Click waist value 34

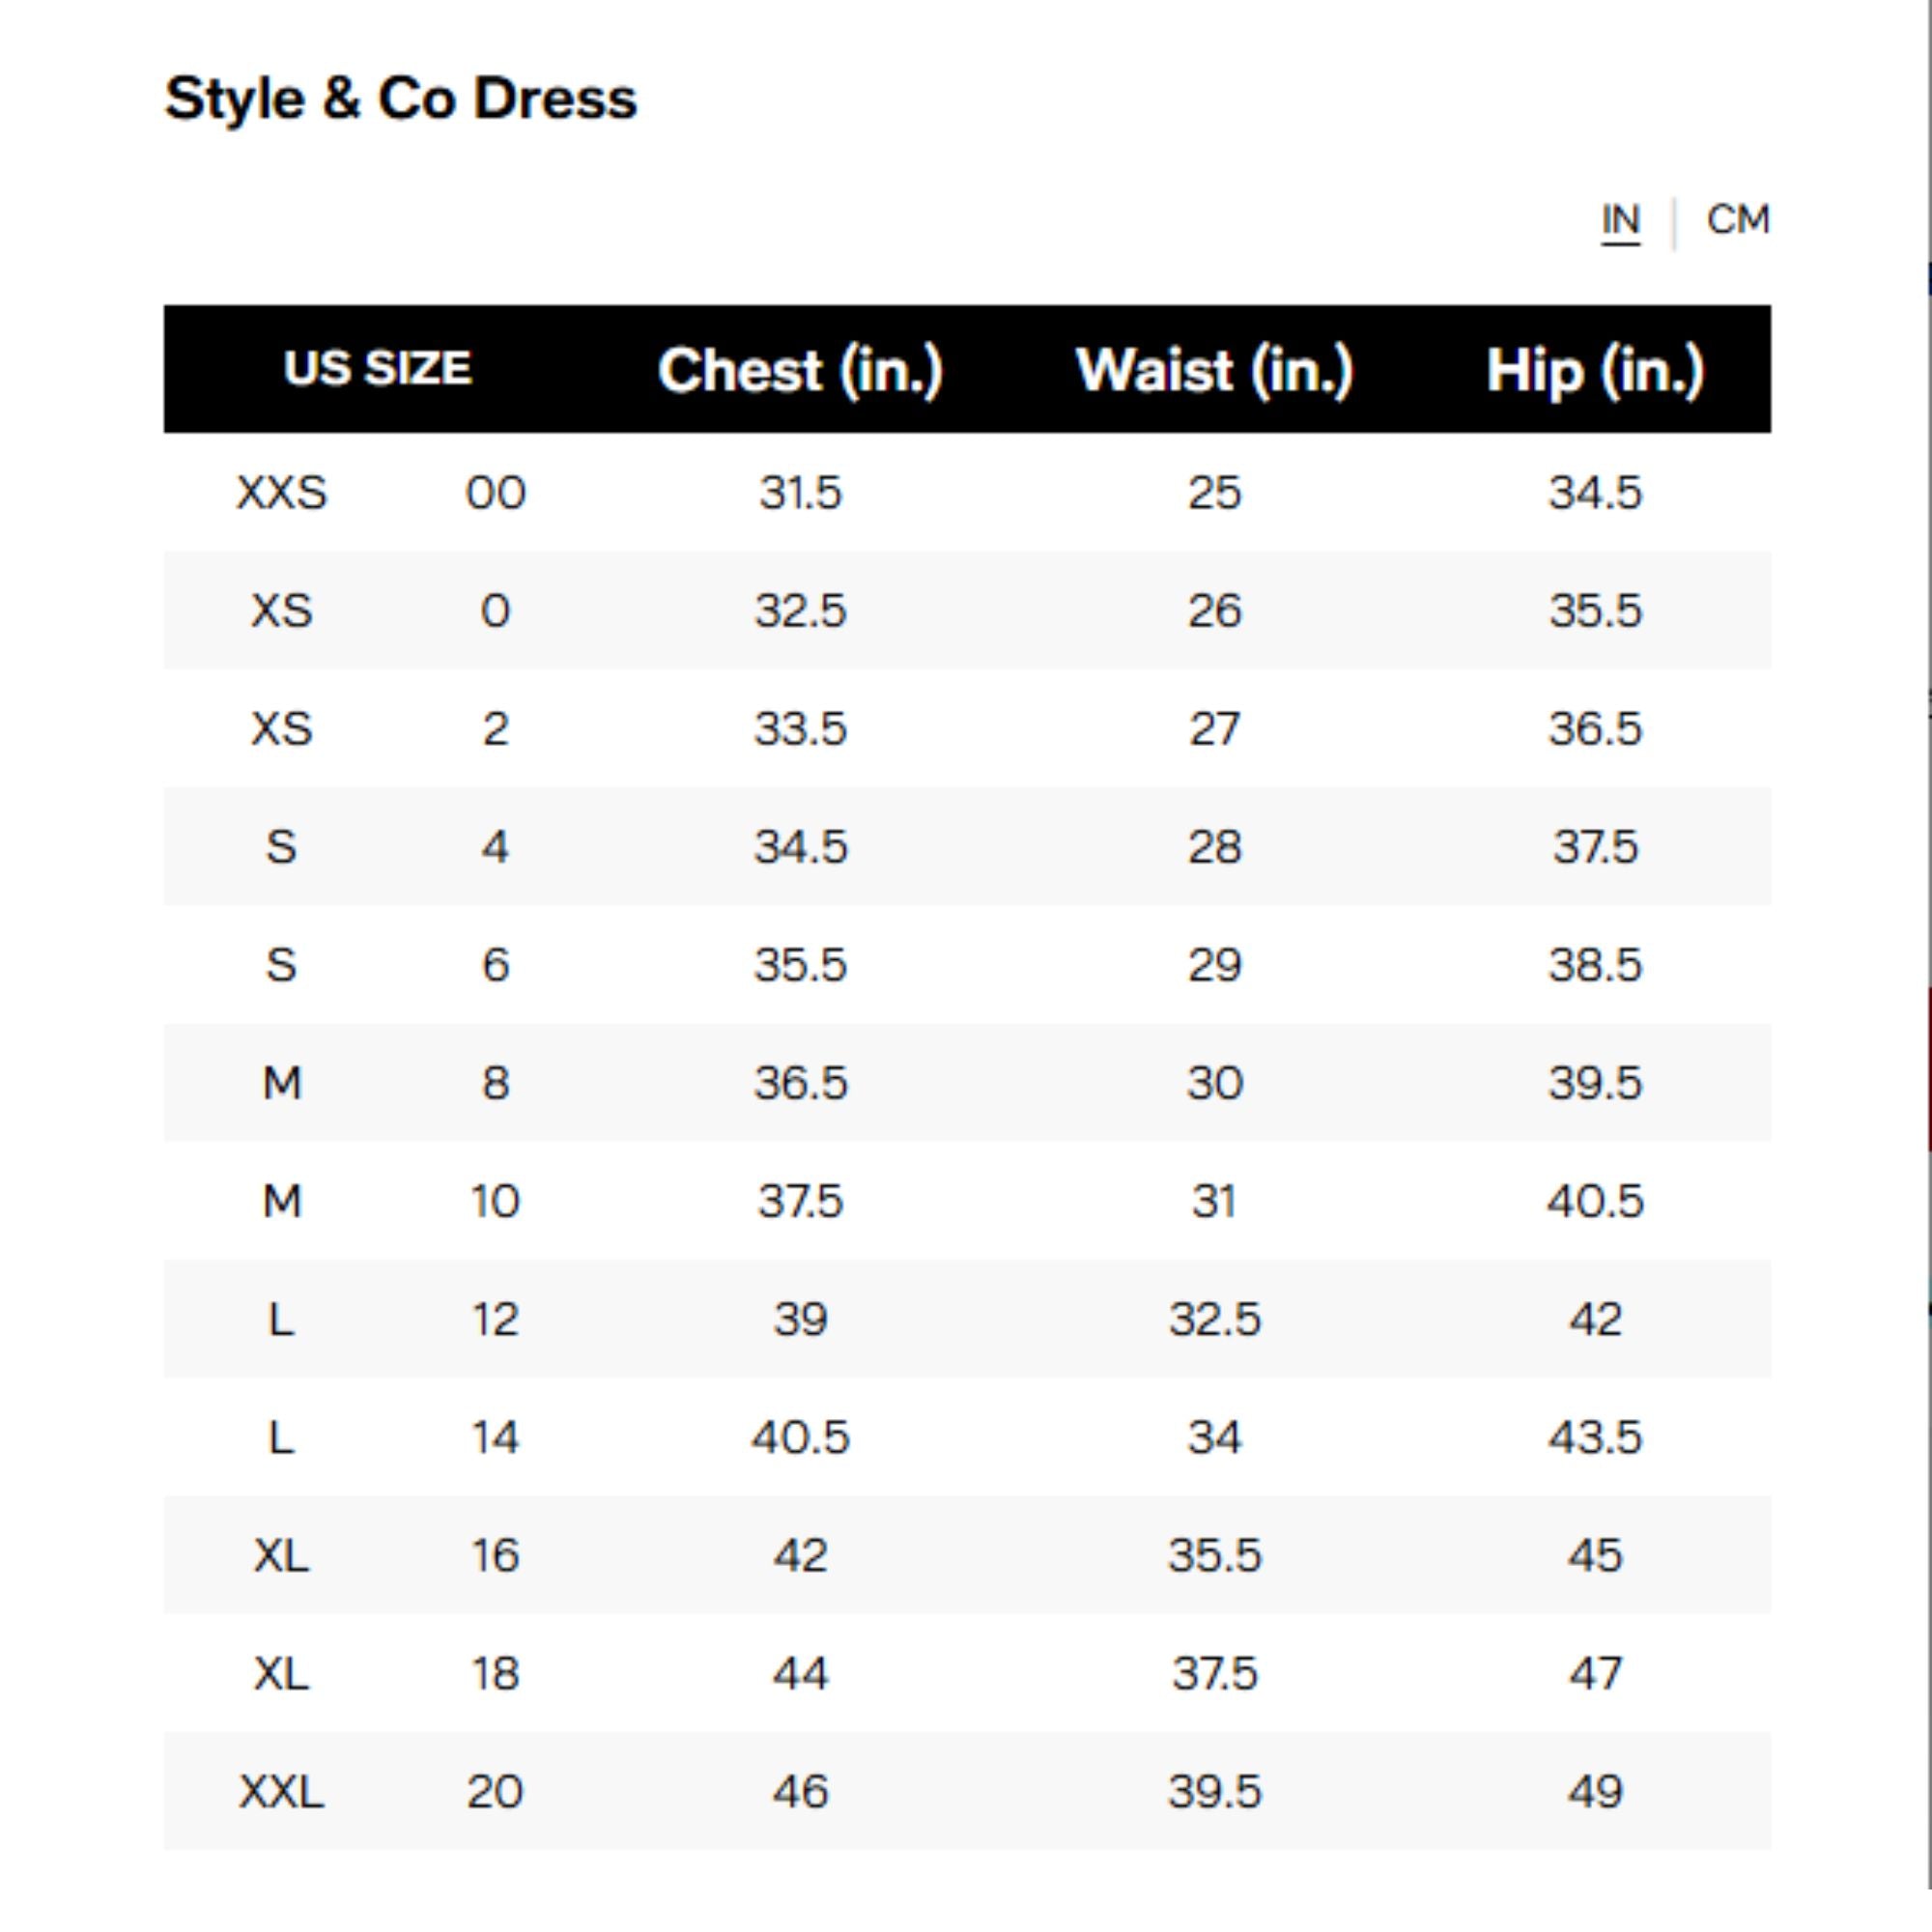1214,1437
